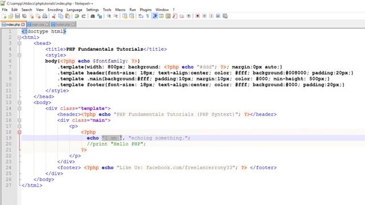Collapse the body fold on line 13
365x205 pixels.
click(19, 102)
